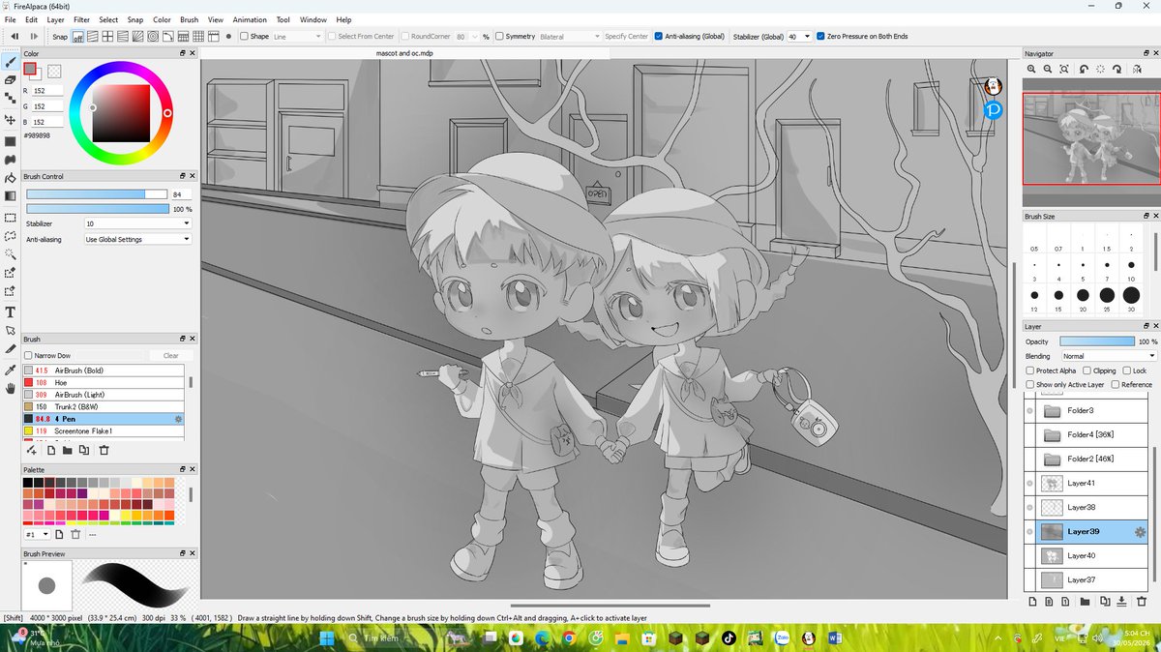Add a new layer folder icon

[x=1086, y=601]
